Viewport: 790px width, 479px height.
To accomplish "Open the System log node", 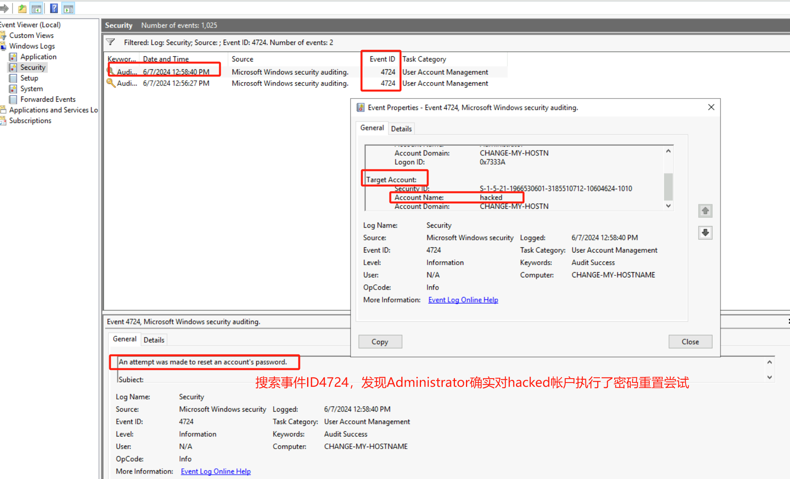I will tap(32, 89).
